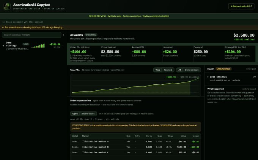
Task: Sort positions by Our px column header
Action: [149, 136]
